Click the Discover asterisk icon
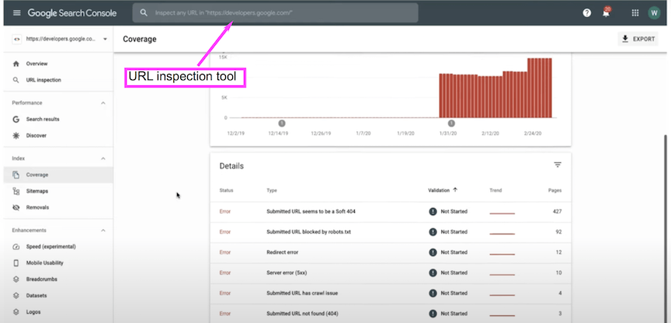The height and width of the screenshot is (323, 671). tap(16, 136)
